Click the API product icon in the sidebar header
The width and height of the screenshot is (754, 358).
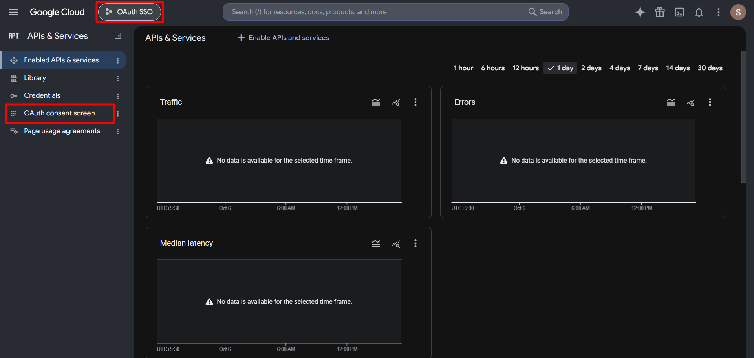point(14,36)
